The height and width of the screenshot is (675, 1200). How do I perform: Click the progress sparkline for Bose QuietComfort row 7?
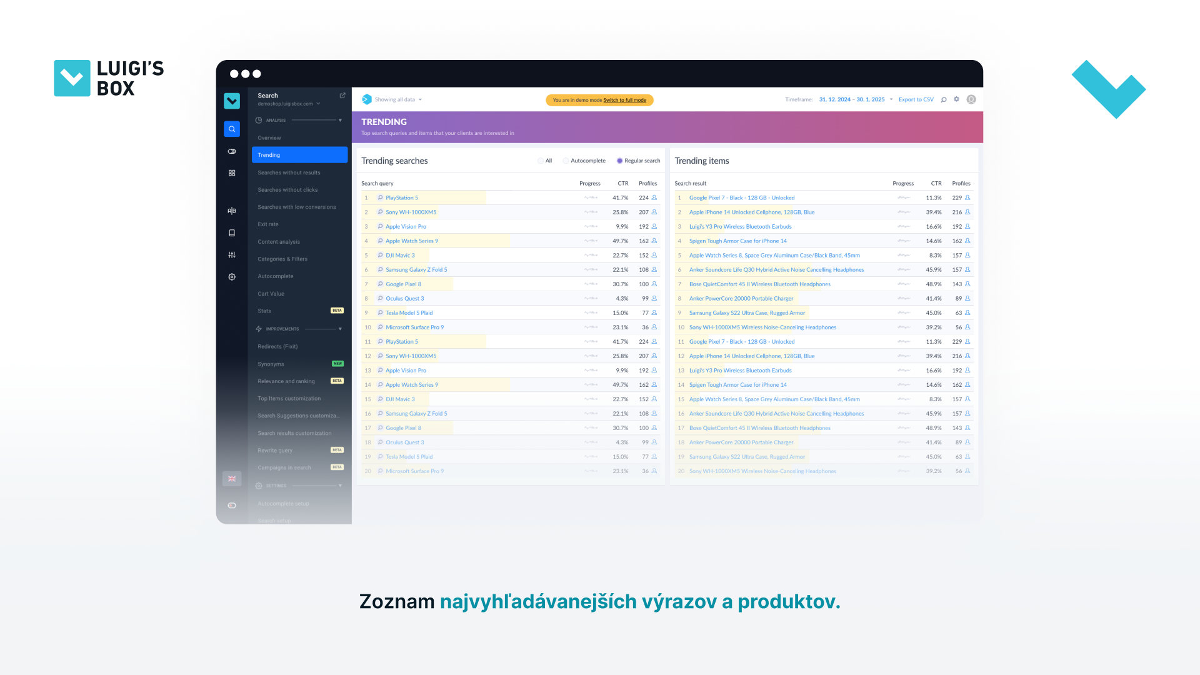pos(904,284)
